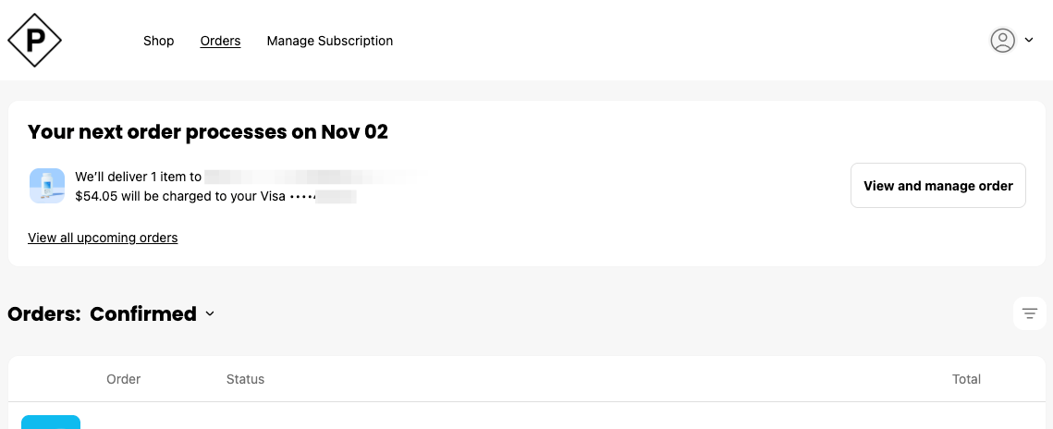1053x429 pixels.
Task: Click the Total column header
Action: [966, 379]
